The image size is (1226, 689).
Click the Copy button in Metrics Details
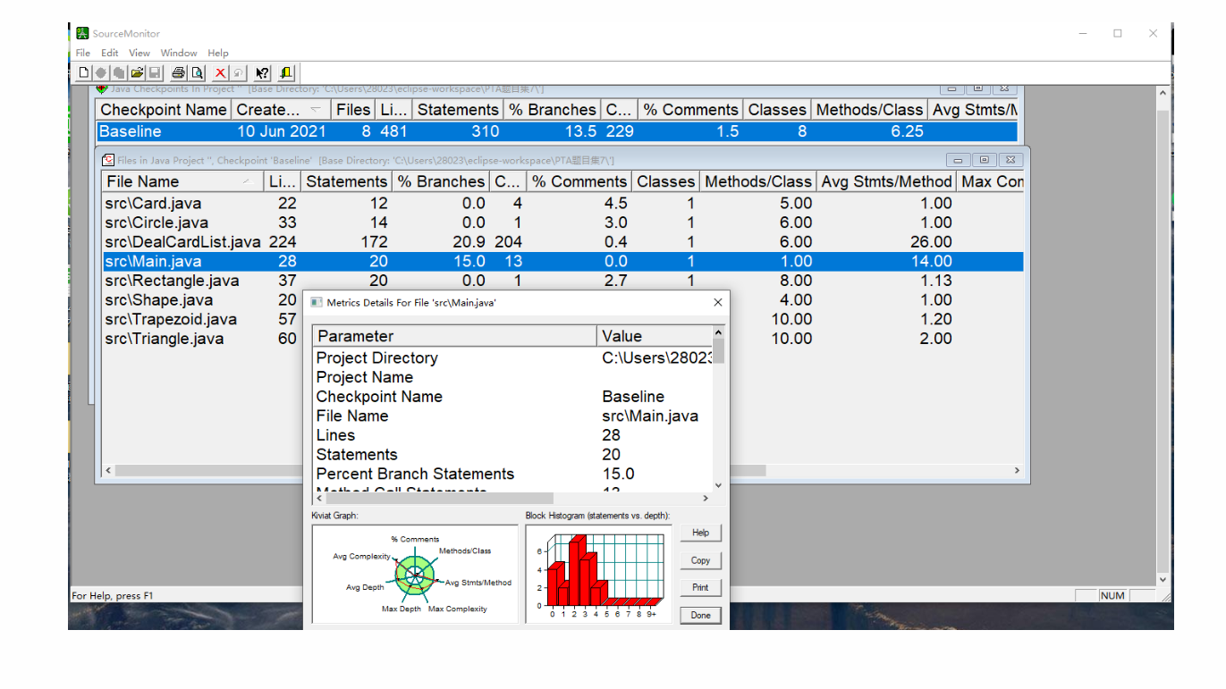[700, 560]
